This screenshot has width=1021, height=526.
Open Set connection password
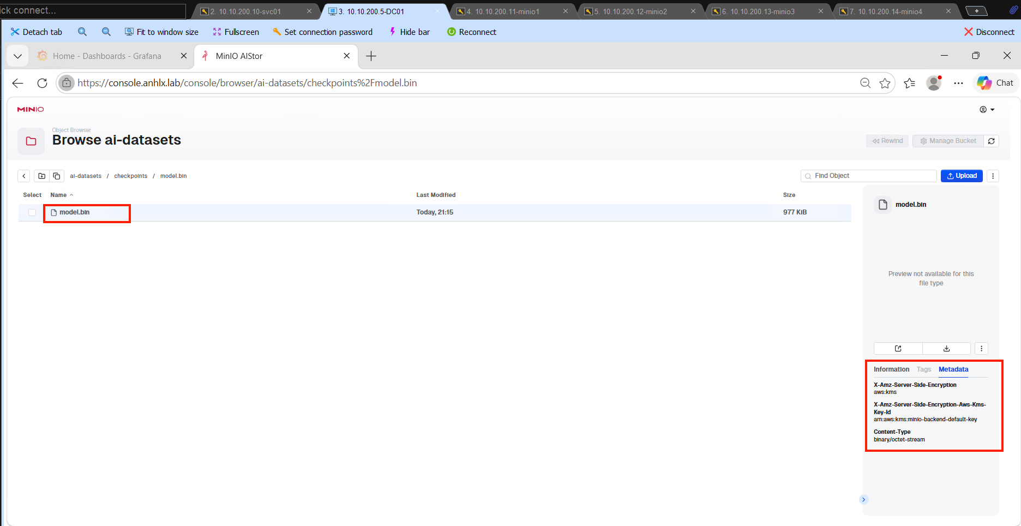click(322, 32)
